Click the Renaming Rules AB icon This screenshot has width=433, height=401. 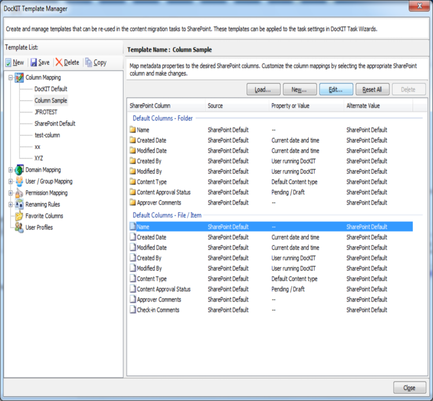tap(19, 204)
